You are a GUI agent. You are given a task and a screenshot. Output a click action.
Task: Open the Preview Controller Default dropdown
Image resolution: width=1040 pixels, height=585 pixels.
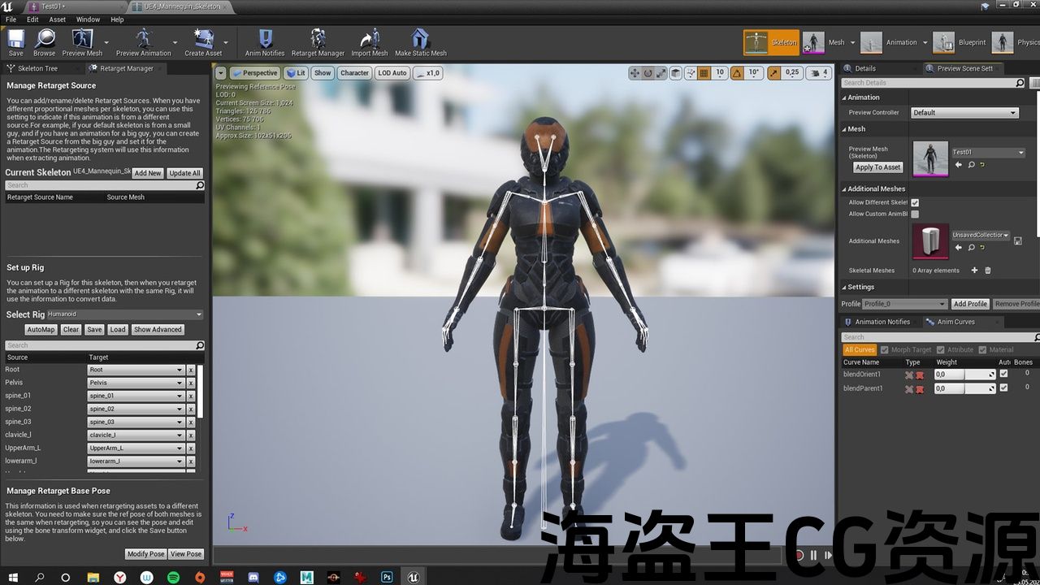964,113
